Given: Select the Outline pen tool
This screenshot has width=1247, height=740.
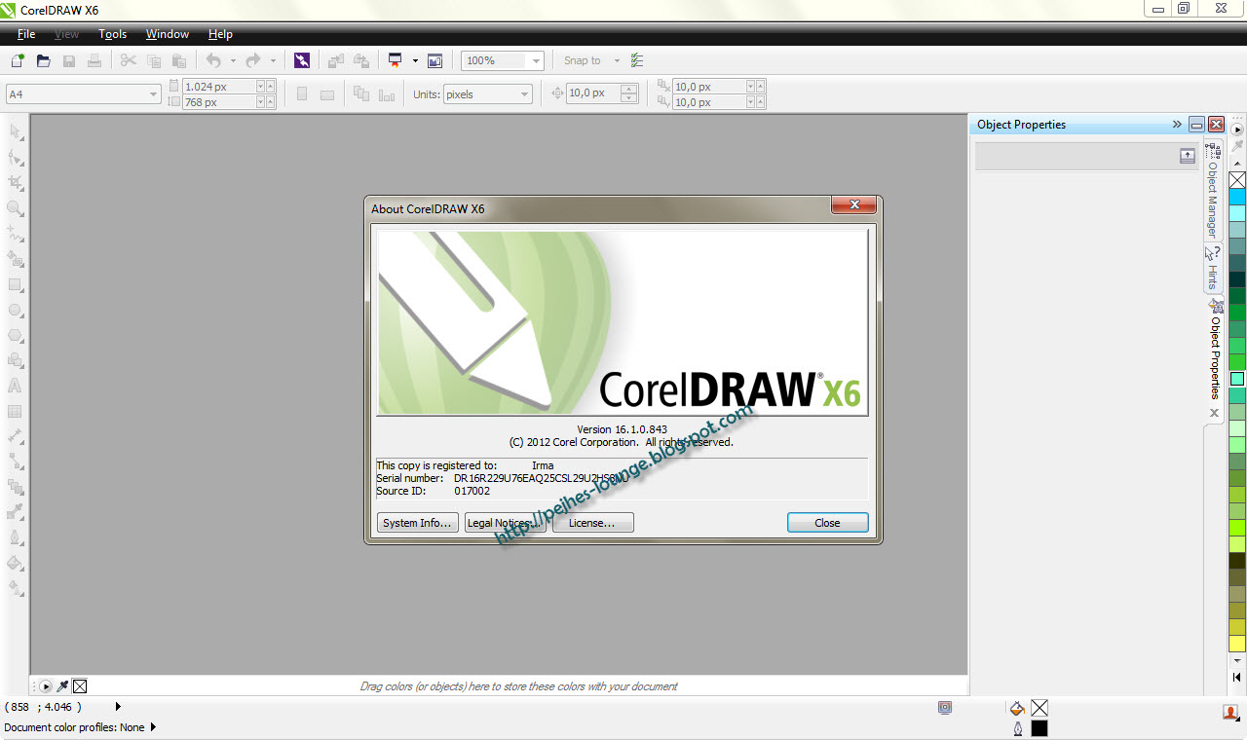Looking at the screenshot, I should click(16, 537).
